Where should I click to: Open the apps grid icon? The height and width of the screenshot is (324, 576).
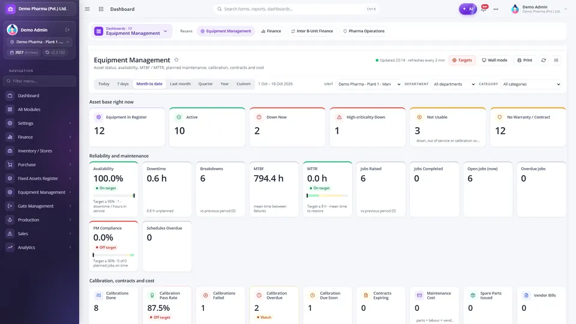coord(101,9)
